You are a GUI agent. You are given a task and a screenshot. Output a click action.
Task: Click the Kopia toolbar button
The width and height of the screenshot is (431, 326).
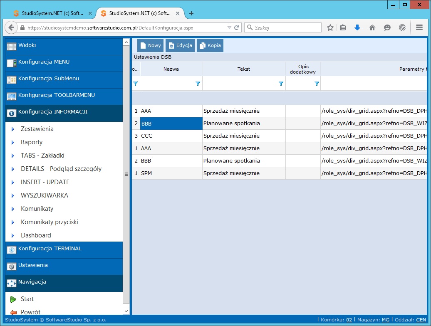coord(210,46)
